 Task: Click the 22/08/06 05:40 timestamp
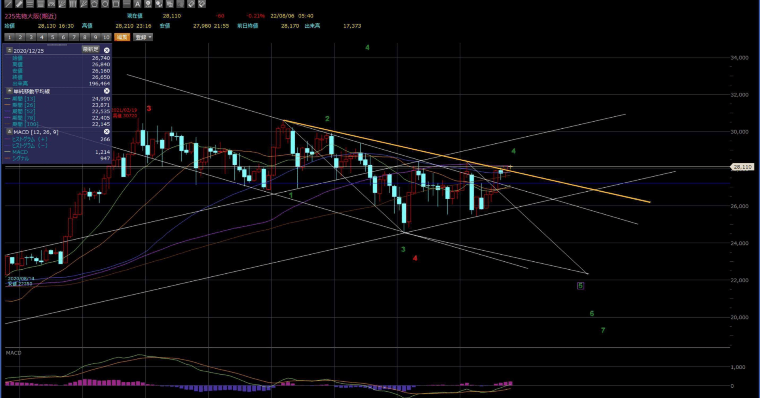(292, 16)
